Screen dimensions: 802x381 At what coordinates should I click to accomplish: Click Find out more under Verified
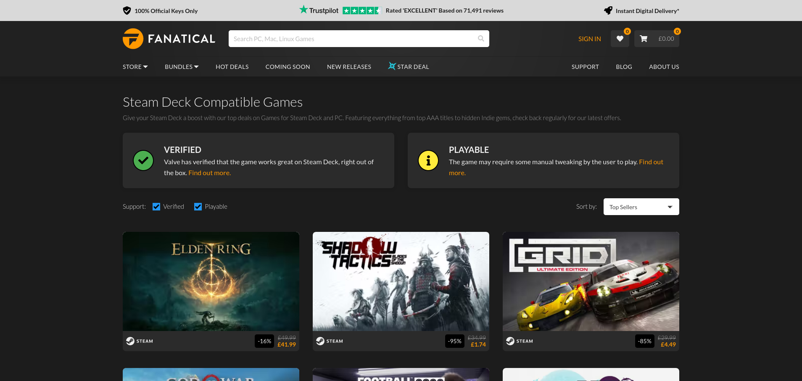[x=209, y=173]
